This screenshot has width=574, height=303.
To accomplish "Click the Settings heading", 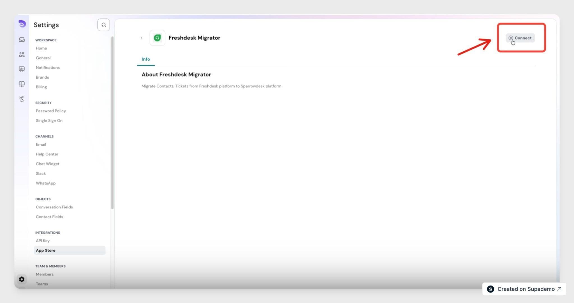I will (x=46, y=25).
